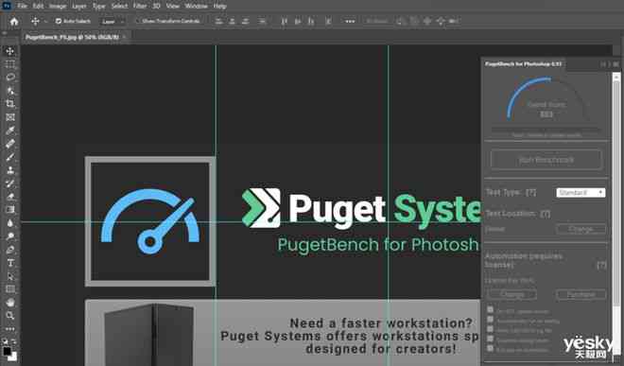Image resolution: width=624 pixels, height=366 pixels.
Task: Enable Show Transform Controls checkbox
Action: (x=138, y=21)
